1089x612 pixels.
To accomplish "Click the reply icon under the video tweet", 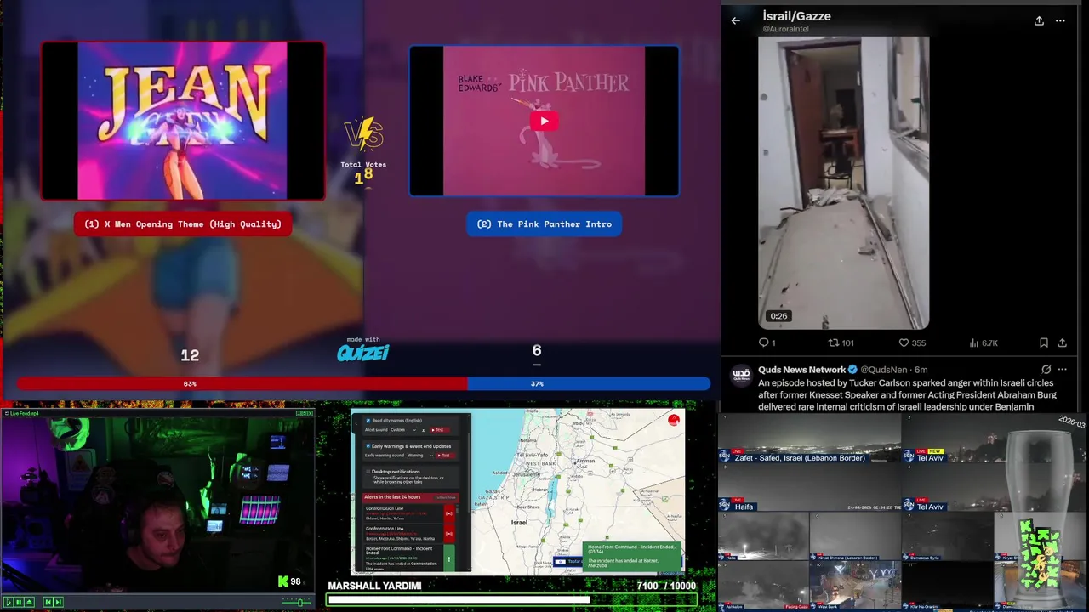I will (763, 343).
